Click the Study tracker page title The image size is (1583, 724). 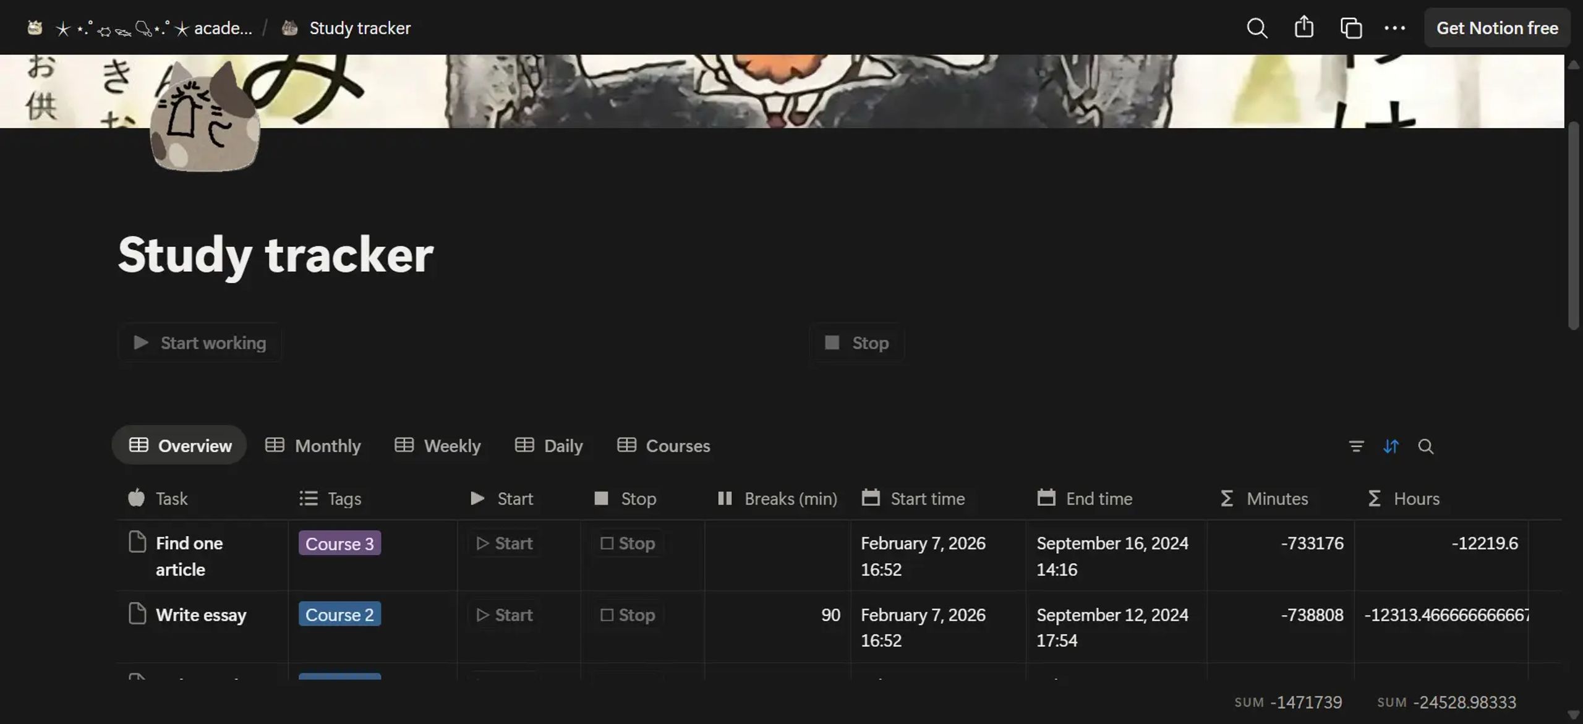[x=276, y=254]
